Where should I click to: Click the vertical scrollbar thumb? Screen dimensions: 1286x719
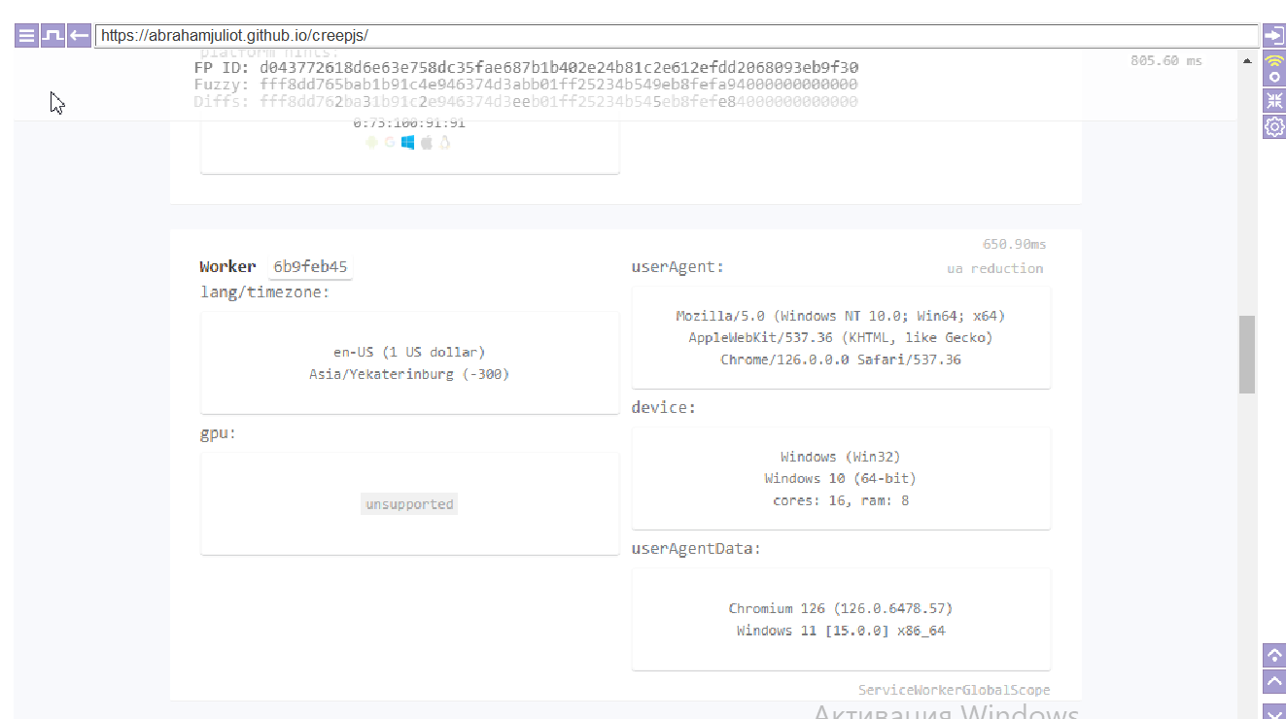1247,354
